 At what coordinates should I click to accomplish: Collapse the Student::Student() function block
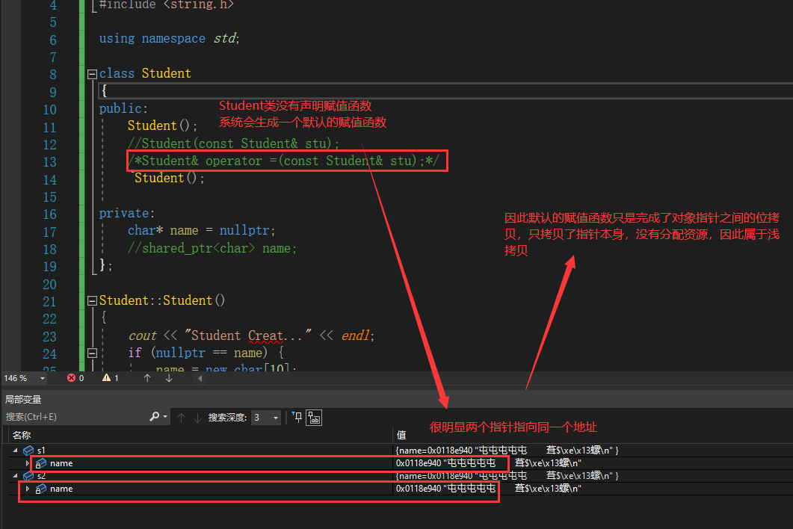tap(92, 301)
